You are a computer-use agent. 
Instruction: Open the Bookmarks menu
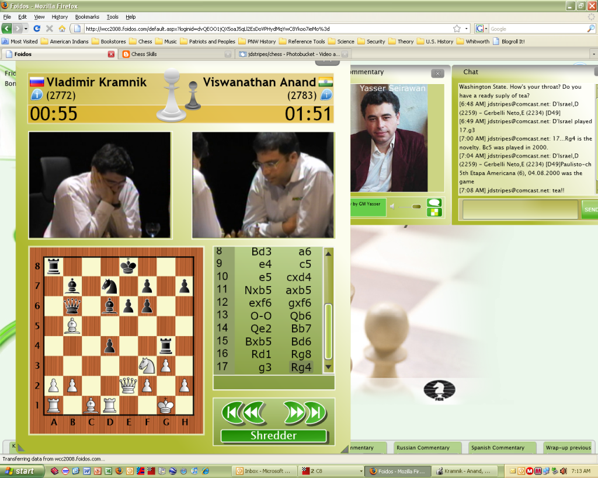point(87,17)
